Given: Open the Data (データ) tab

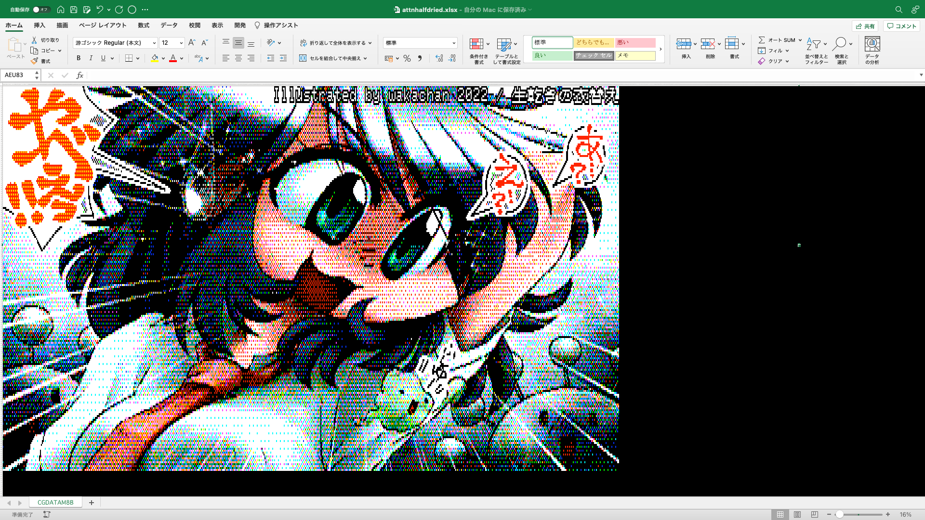Looking at the screenshot, I should point(169,26).
